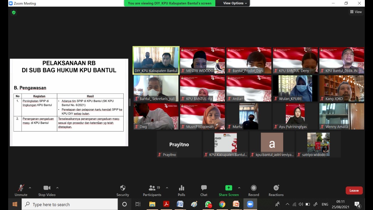Open the View layout menu
The image size is (373, 210).
point(356,12)
